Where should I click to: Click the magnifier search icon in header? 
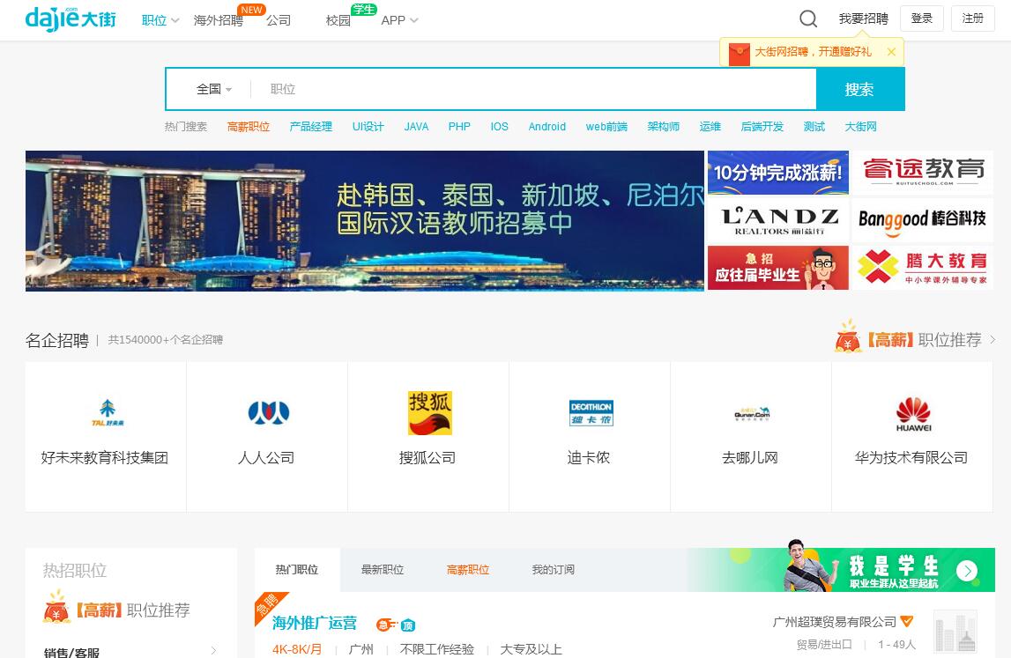point(807,19)
